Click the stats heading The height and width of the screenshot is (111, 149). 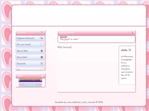tap(124, 50)
